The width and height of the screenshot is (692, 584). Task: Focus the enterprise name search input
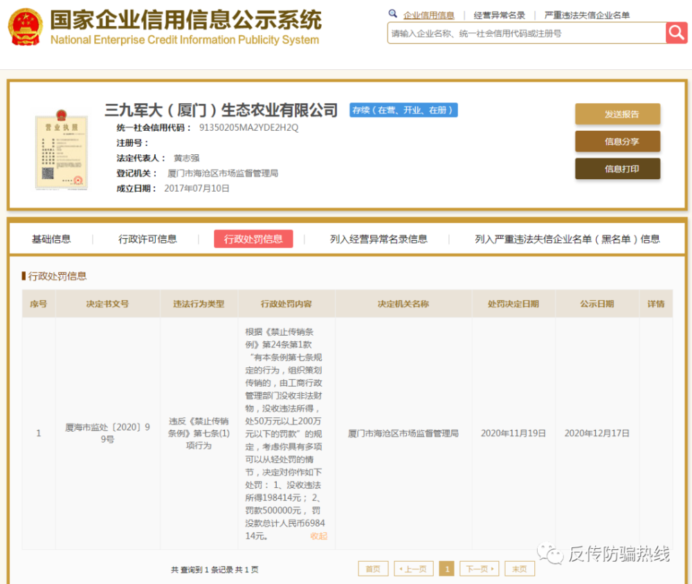(x=526, y=33)
